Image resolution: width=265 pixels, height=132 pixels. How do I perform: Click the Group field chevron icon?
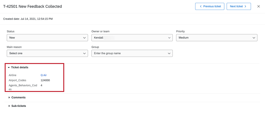pos(169,53)
